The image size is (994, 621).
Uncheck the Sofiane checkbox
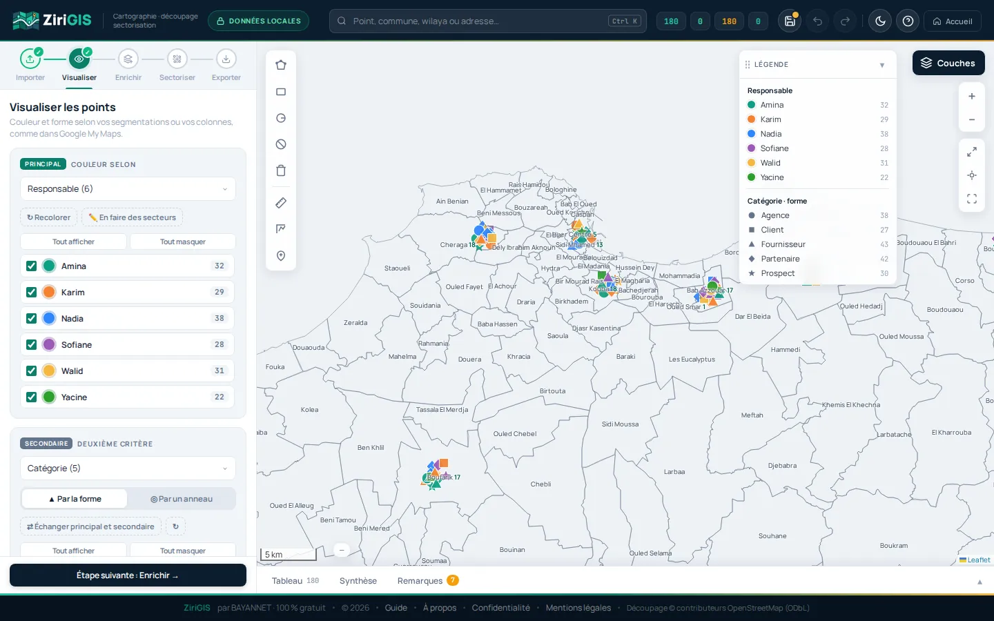point(31,344)
